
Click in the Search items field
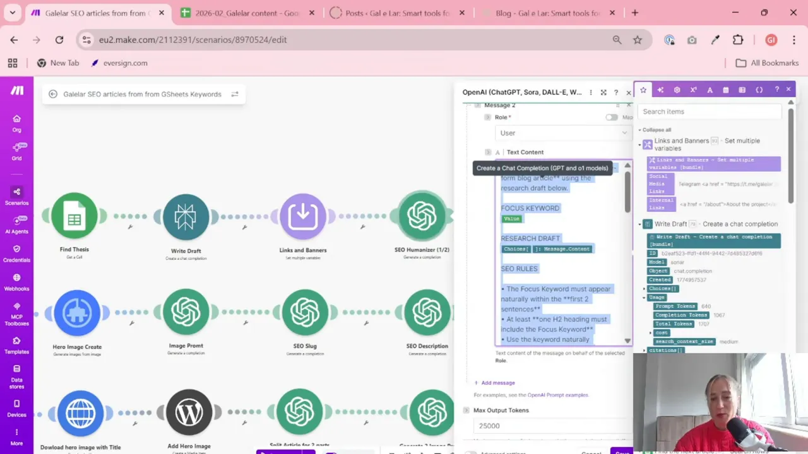point(710,112)
